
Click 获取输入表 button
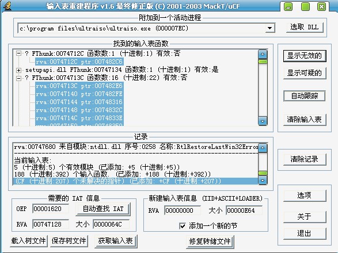click(116, 241)
